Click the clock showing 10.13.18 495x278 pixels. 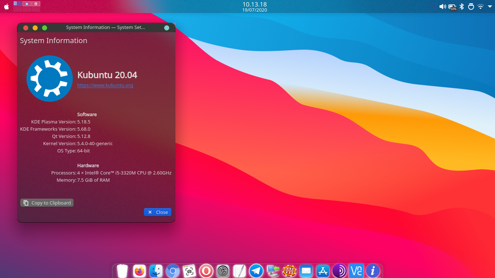tap(255, 4)
